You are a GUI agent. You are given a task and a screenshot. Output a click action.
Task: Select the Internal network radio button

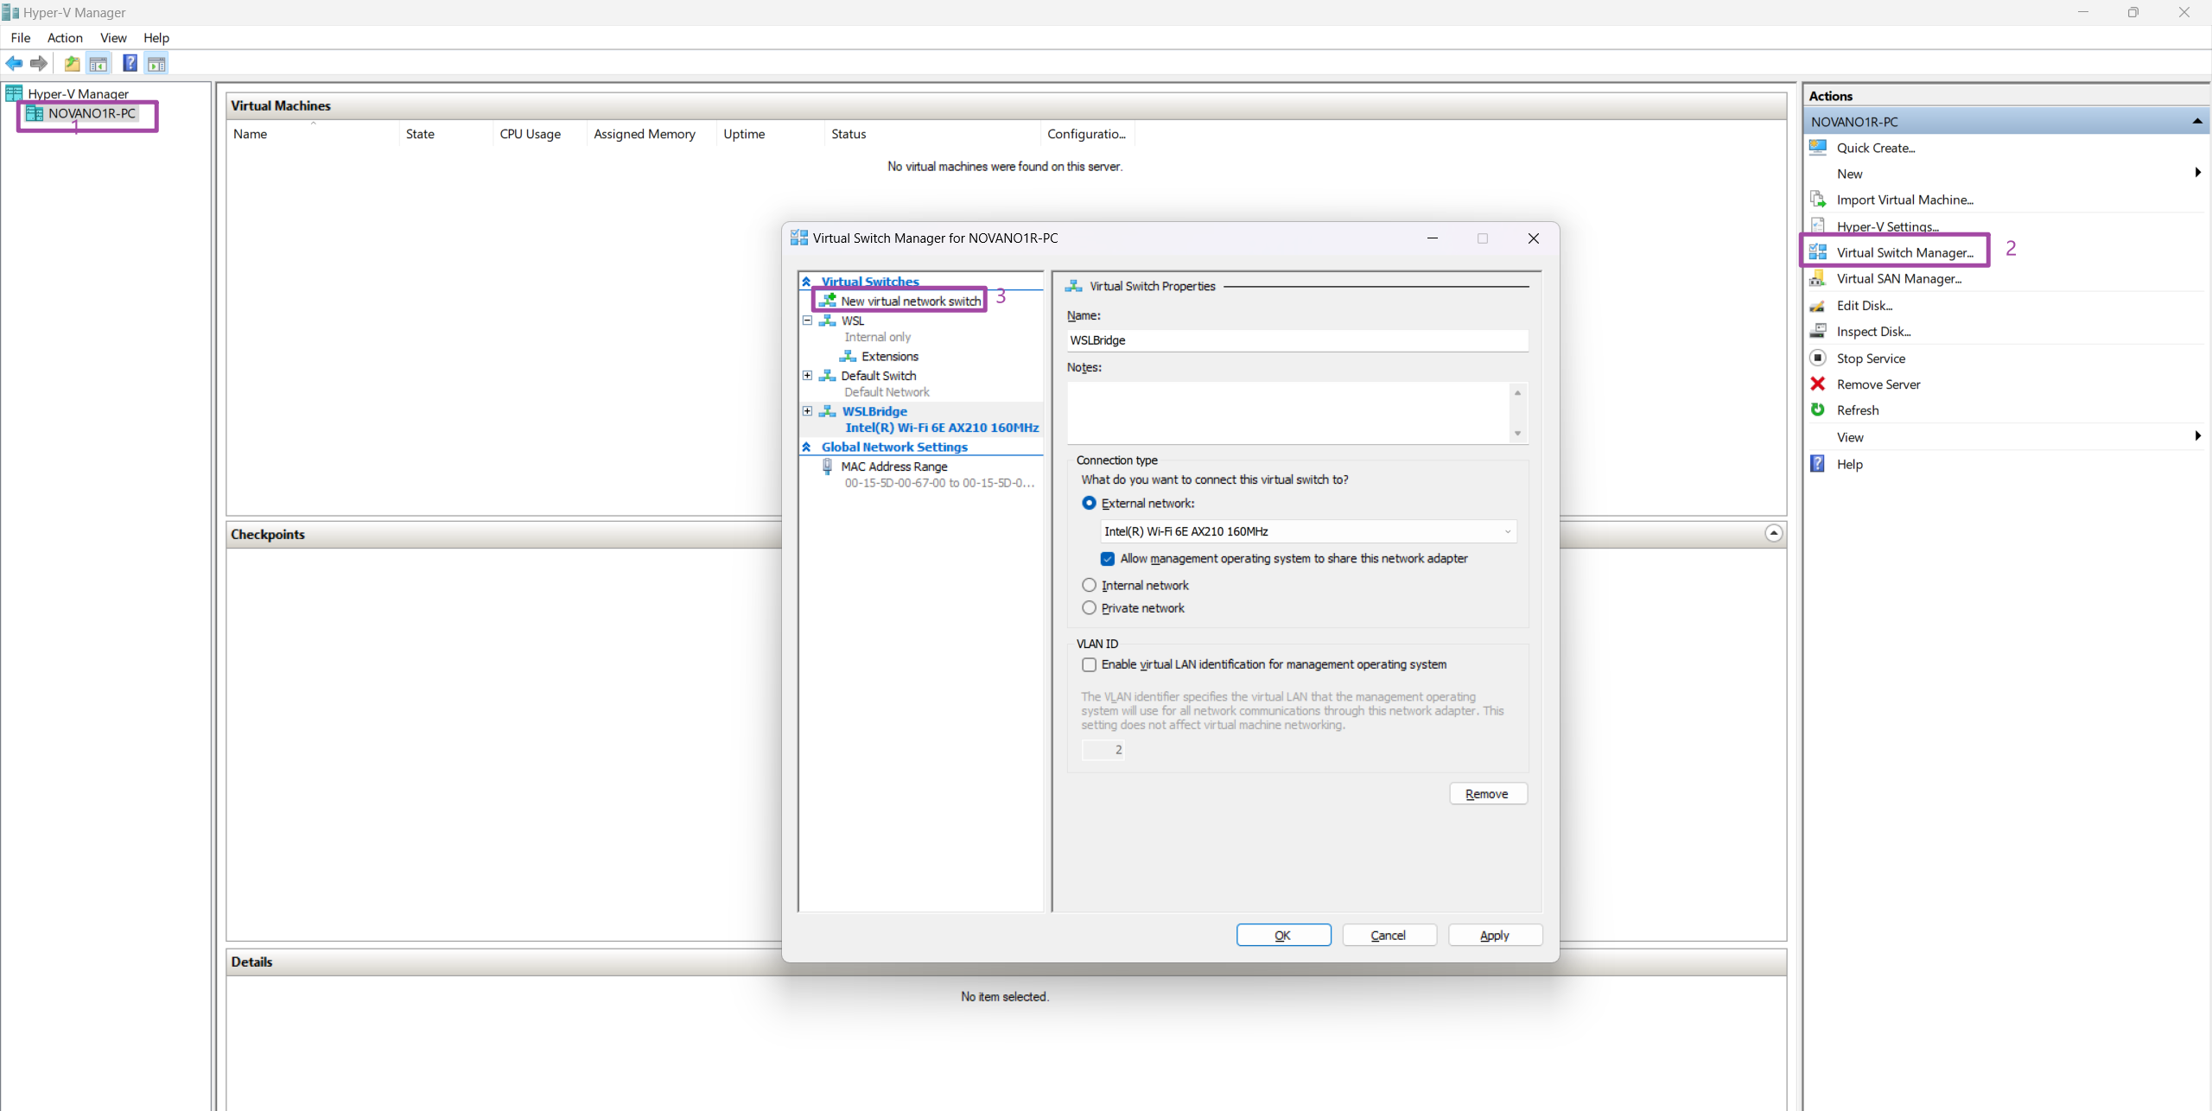(x=1089, y=585)
